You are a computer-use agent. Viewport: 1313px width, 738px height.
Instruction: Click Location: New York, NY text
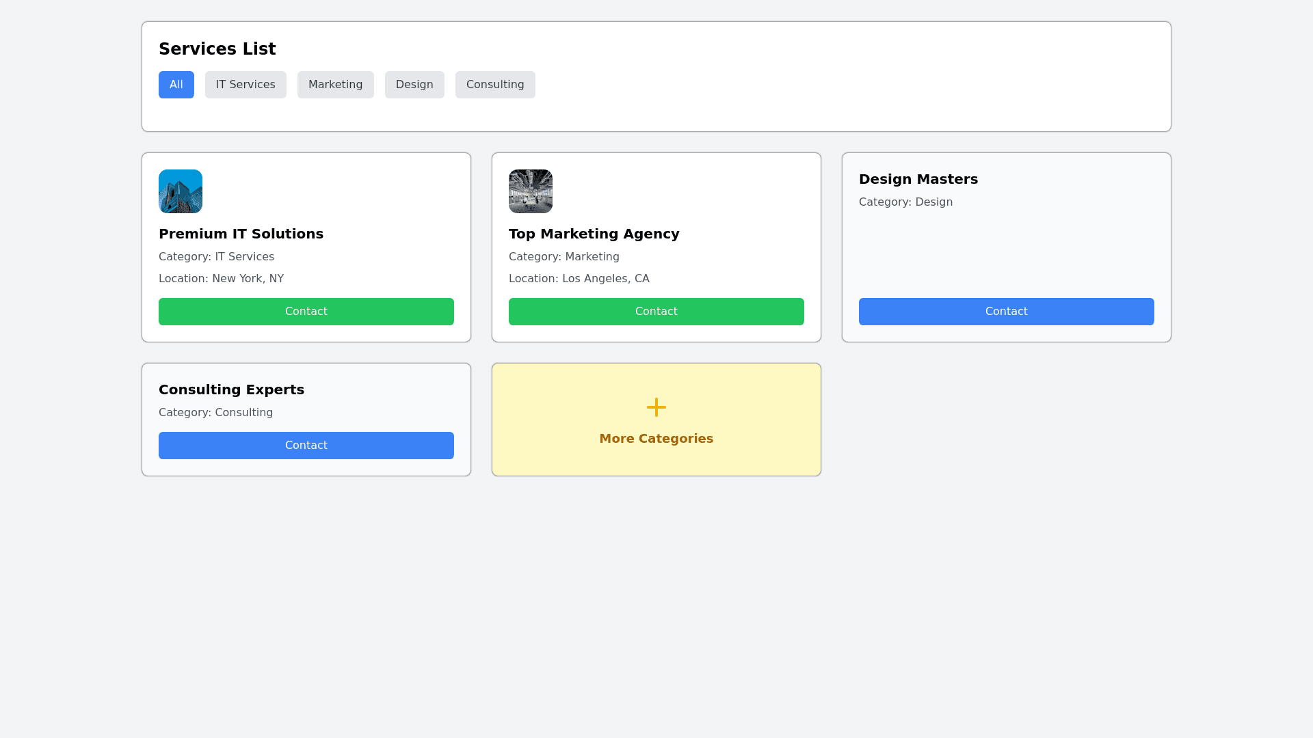pyautogui.click(x=221, y=279)
